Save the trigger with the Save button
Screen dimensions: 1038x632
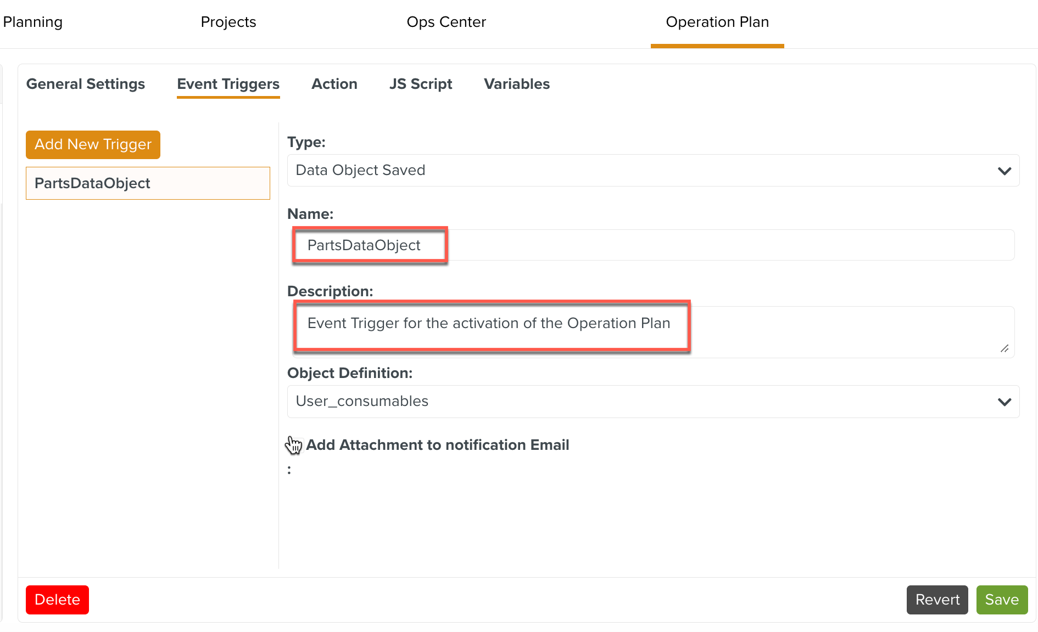[x=1001, y=600]
